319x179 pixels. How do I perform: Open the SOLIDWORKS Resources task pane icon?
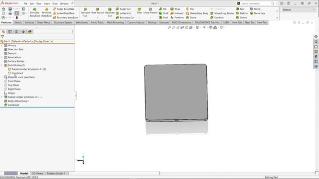[316, 36]
